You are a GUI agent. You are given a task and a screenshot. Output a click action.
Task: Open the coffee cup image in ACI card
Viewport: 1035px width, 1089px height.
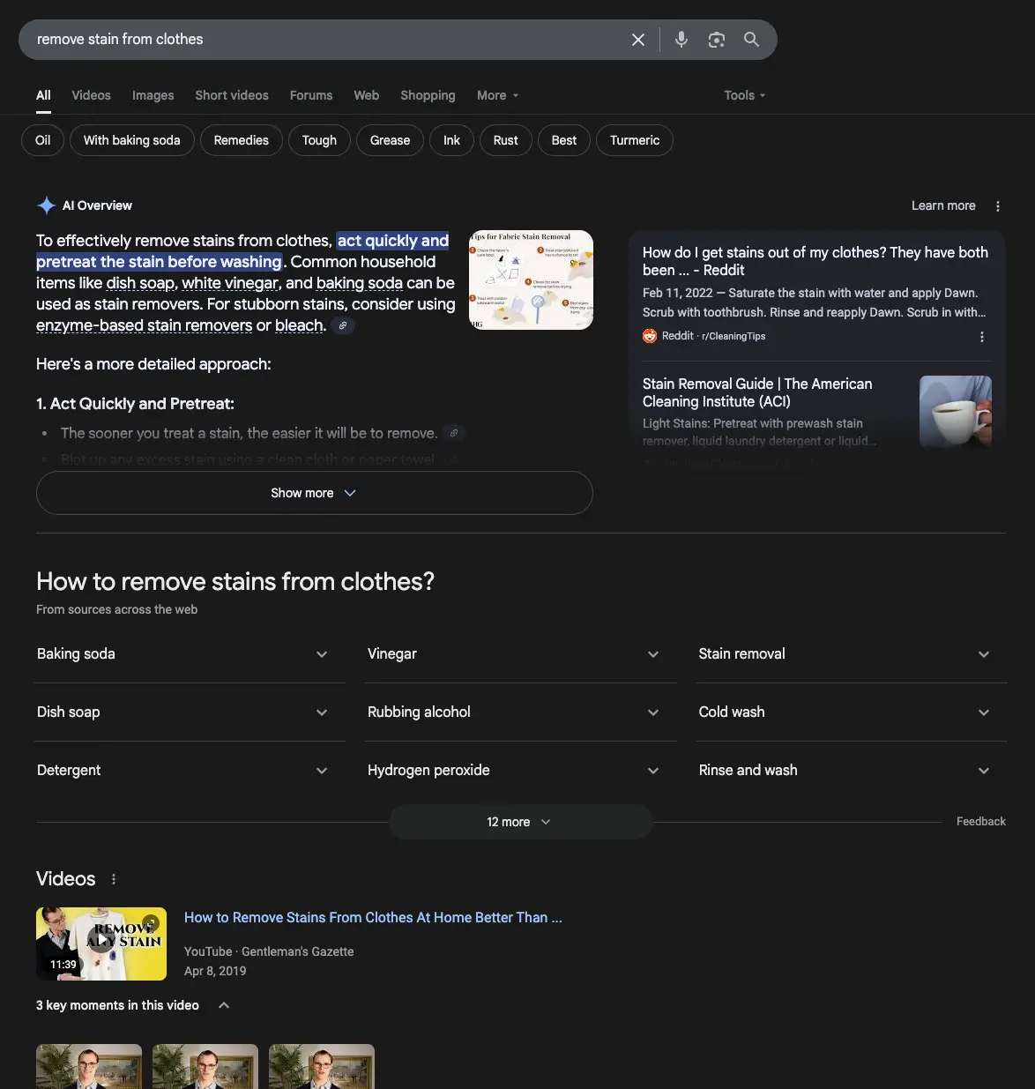(955, 412)
